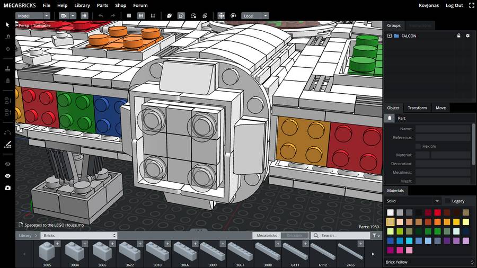477x268 pixels.
Task: Click the Library breadcrumb label
Action: [25, 236]
